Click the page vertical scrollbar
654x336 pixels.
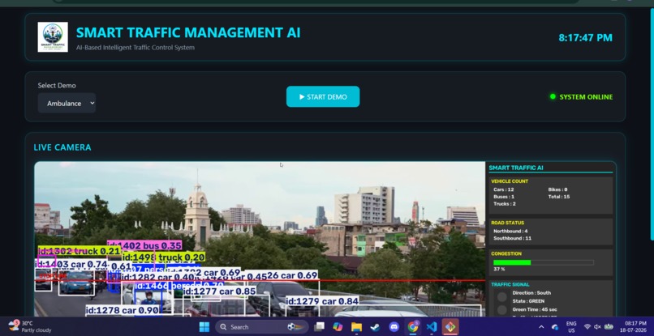click(652, 125)
